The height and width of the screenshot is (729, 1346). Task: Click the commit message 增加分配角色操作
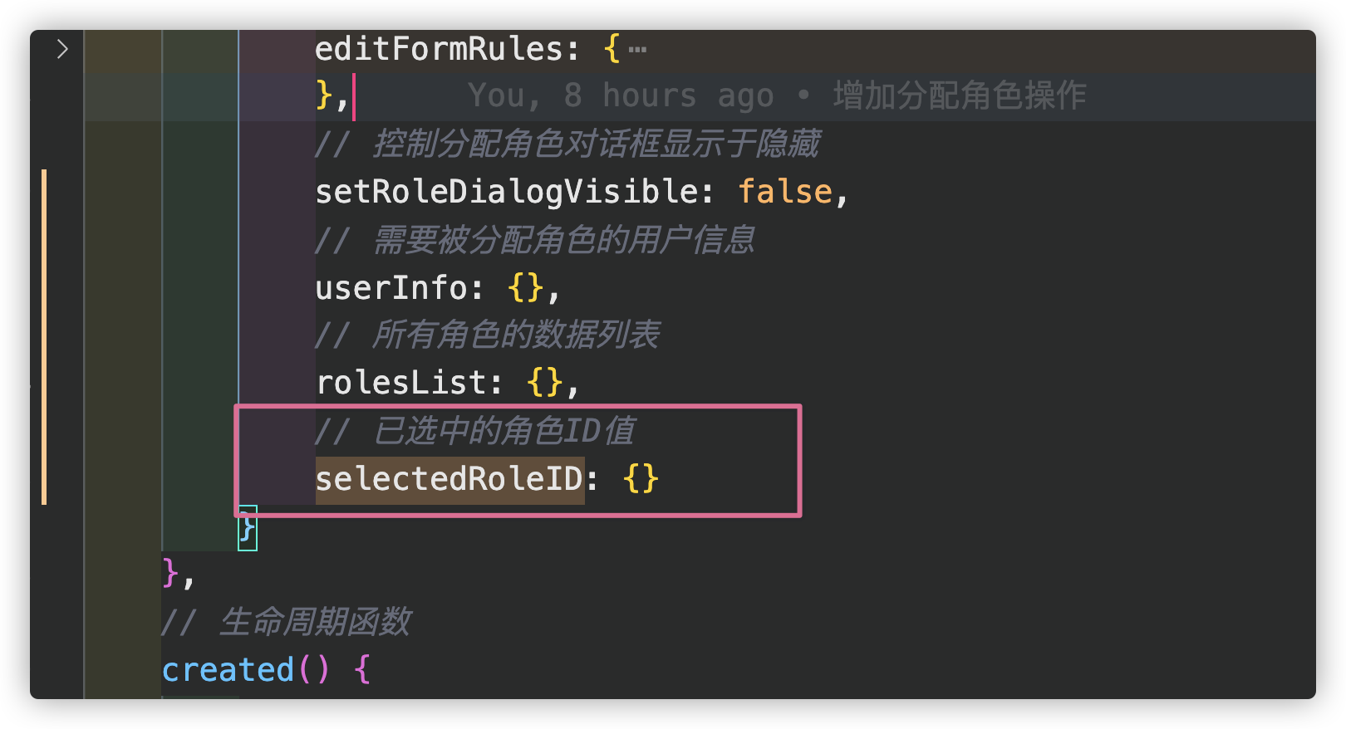[960, 95]
